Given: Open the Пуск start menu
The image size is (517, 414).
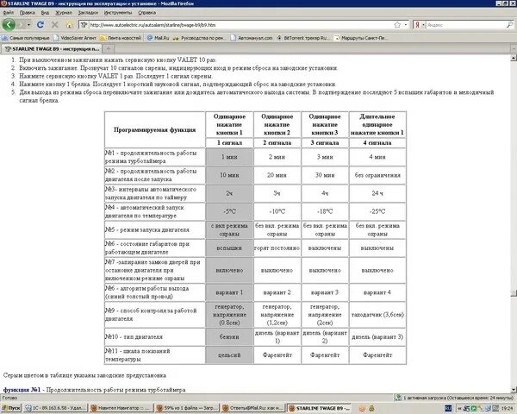Looking at the screenshot, I should click(x=10, y=408).
